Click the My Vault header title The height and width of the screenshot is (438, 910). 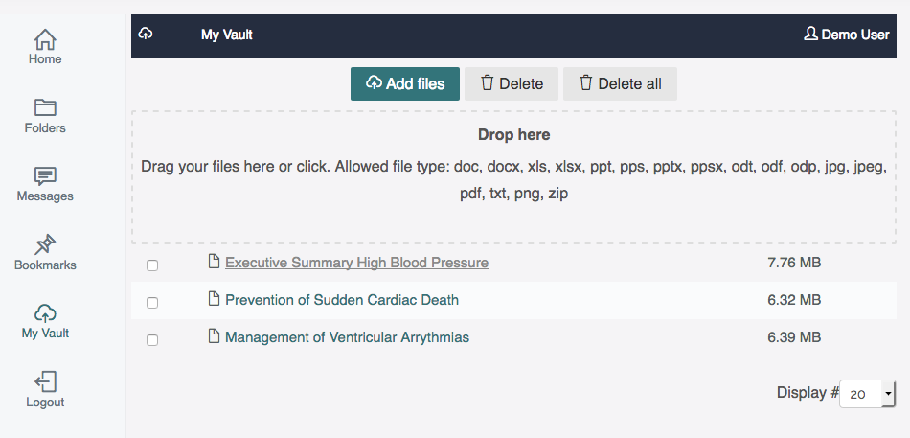(226, 35)
